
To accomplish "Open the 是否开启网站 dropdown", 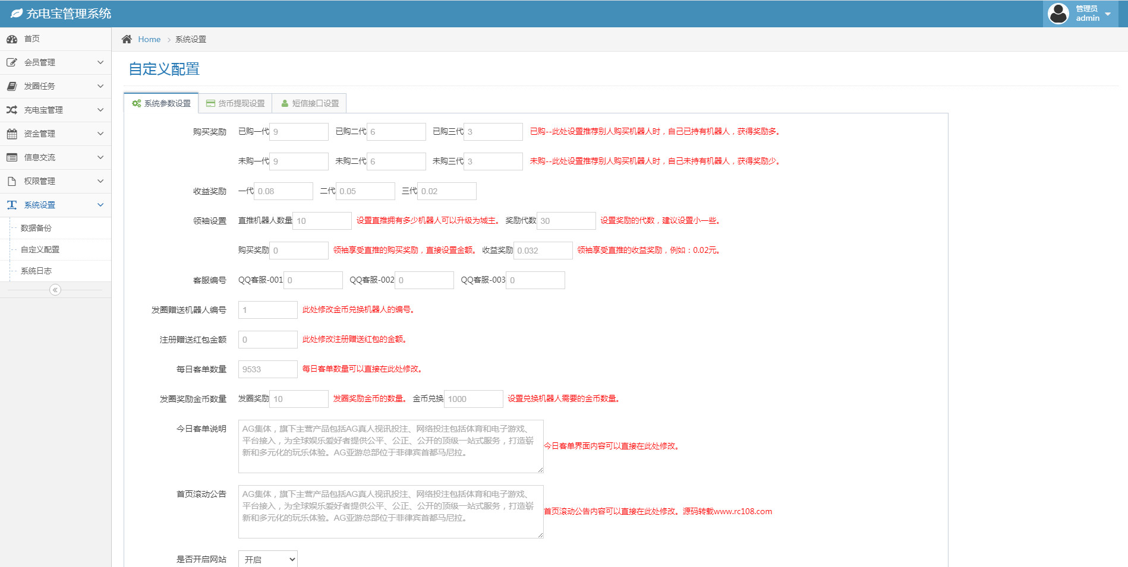I will (x=267, y=559).
